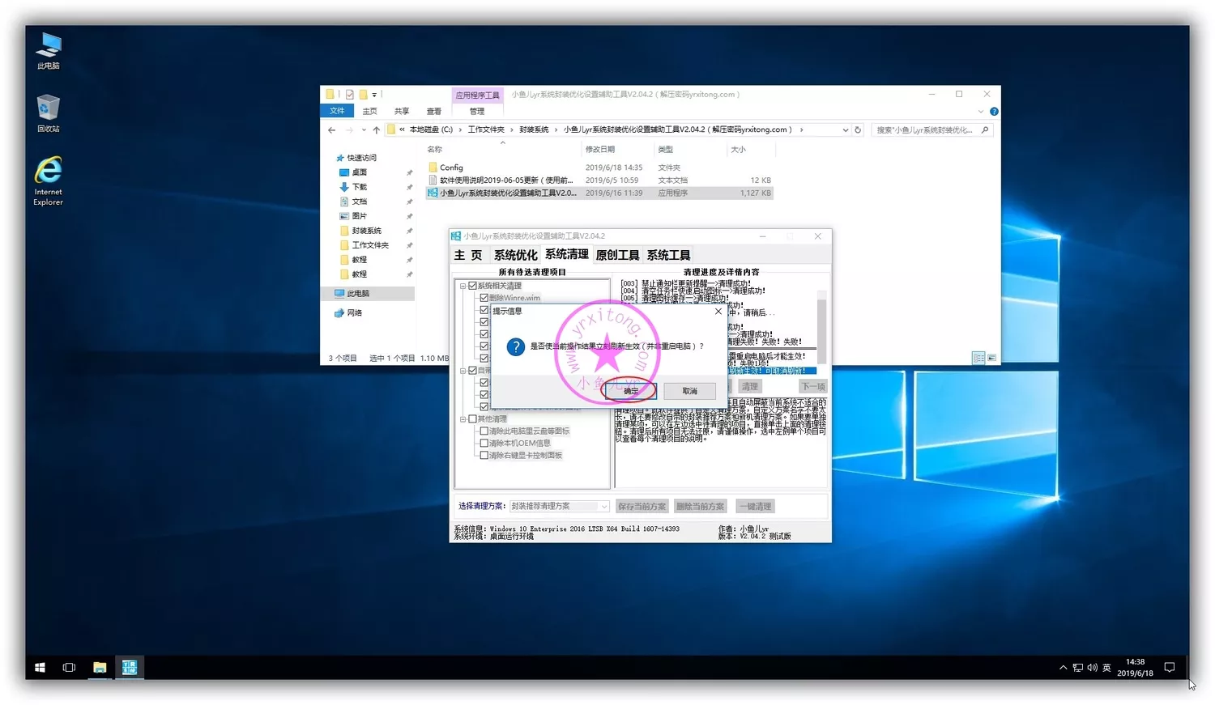Switch Explorer to large icons view
Image resolution: width=1215 pixels, height=705 pixels.
click(x=992, y=358)
